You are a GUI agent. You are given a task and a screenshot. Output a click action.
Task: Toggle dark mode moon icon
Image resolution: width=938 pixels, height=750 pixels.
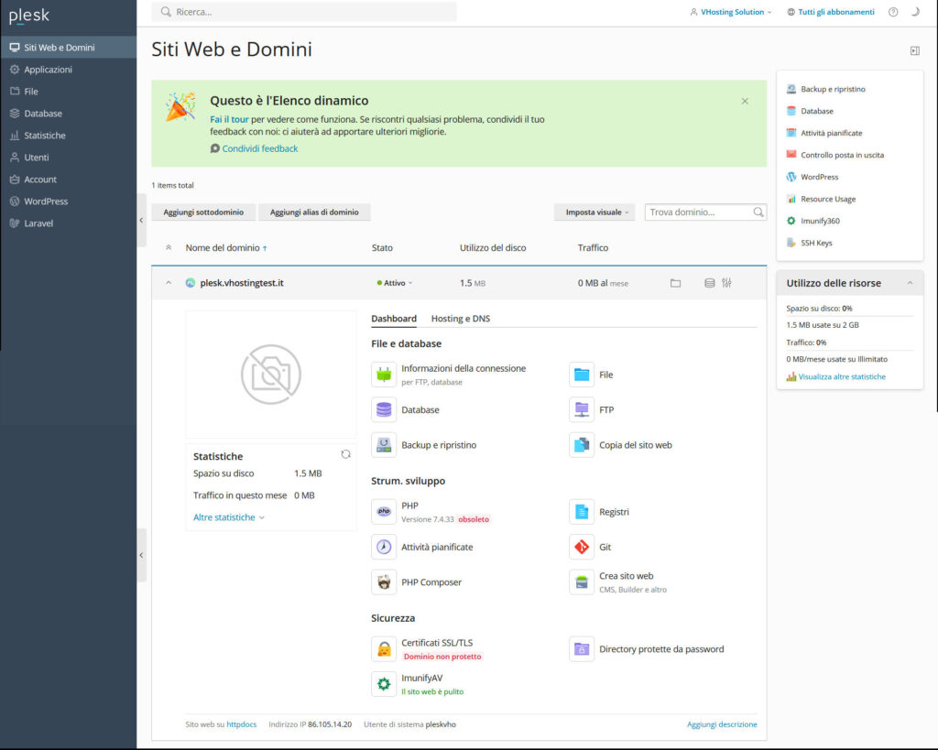point(915,12)
